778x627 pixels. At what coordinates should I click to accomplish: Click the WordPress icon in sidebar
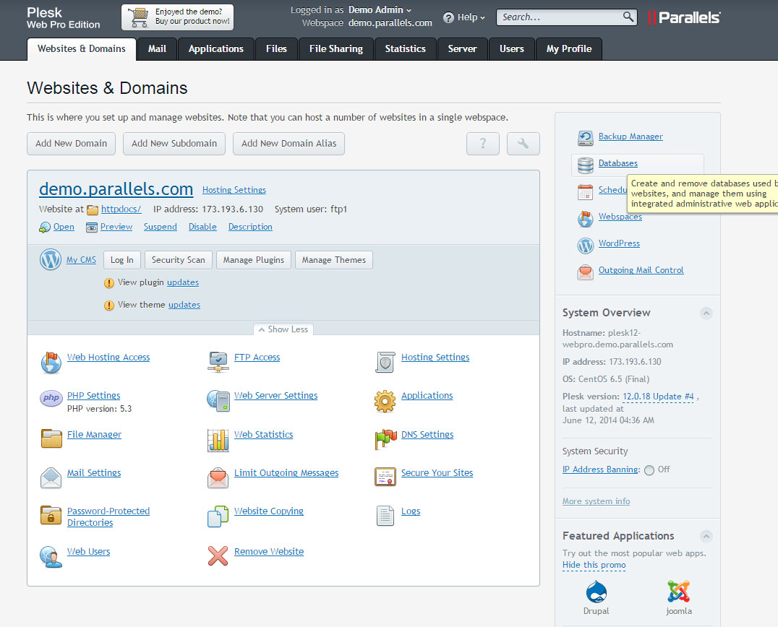click(586, 246)
